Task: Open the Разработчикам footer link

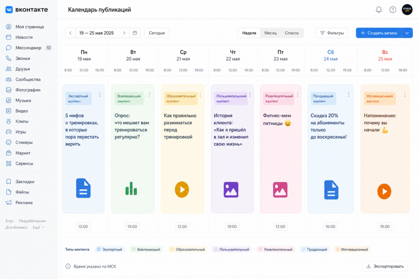Action: [x=32, y=221]
